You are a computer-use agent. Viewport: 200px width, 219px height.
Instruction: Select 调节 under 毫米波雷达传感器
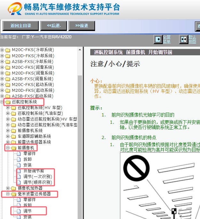(28, 211)
